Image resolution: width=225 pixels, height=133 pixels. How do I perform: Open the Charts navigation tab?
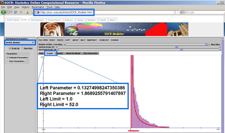pos(103,20)
